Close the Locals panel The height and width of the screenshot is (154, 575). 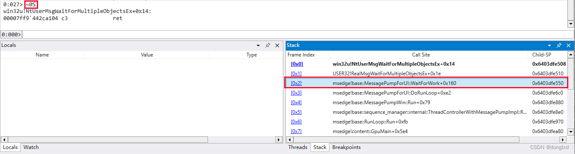(277, 45)
